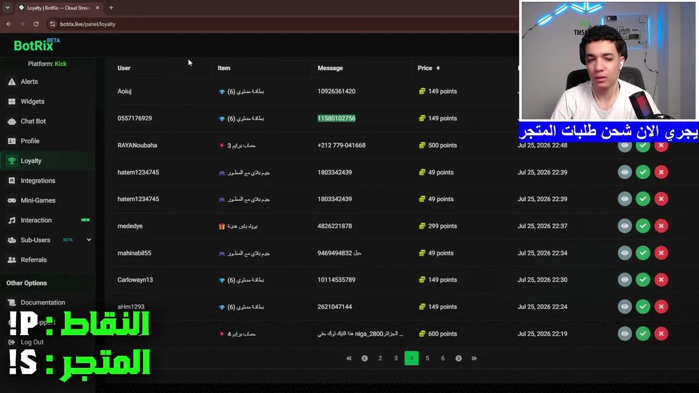Click username mahinabil55

134,253
